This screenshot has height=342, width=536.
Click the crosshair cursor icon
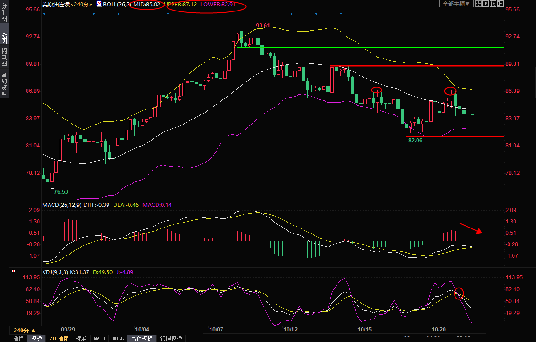(x=478, y=4)
